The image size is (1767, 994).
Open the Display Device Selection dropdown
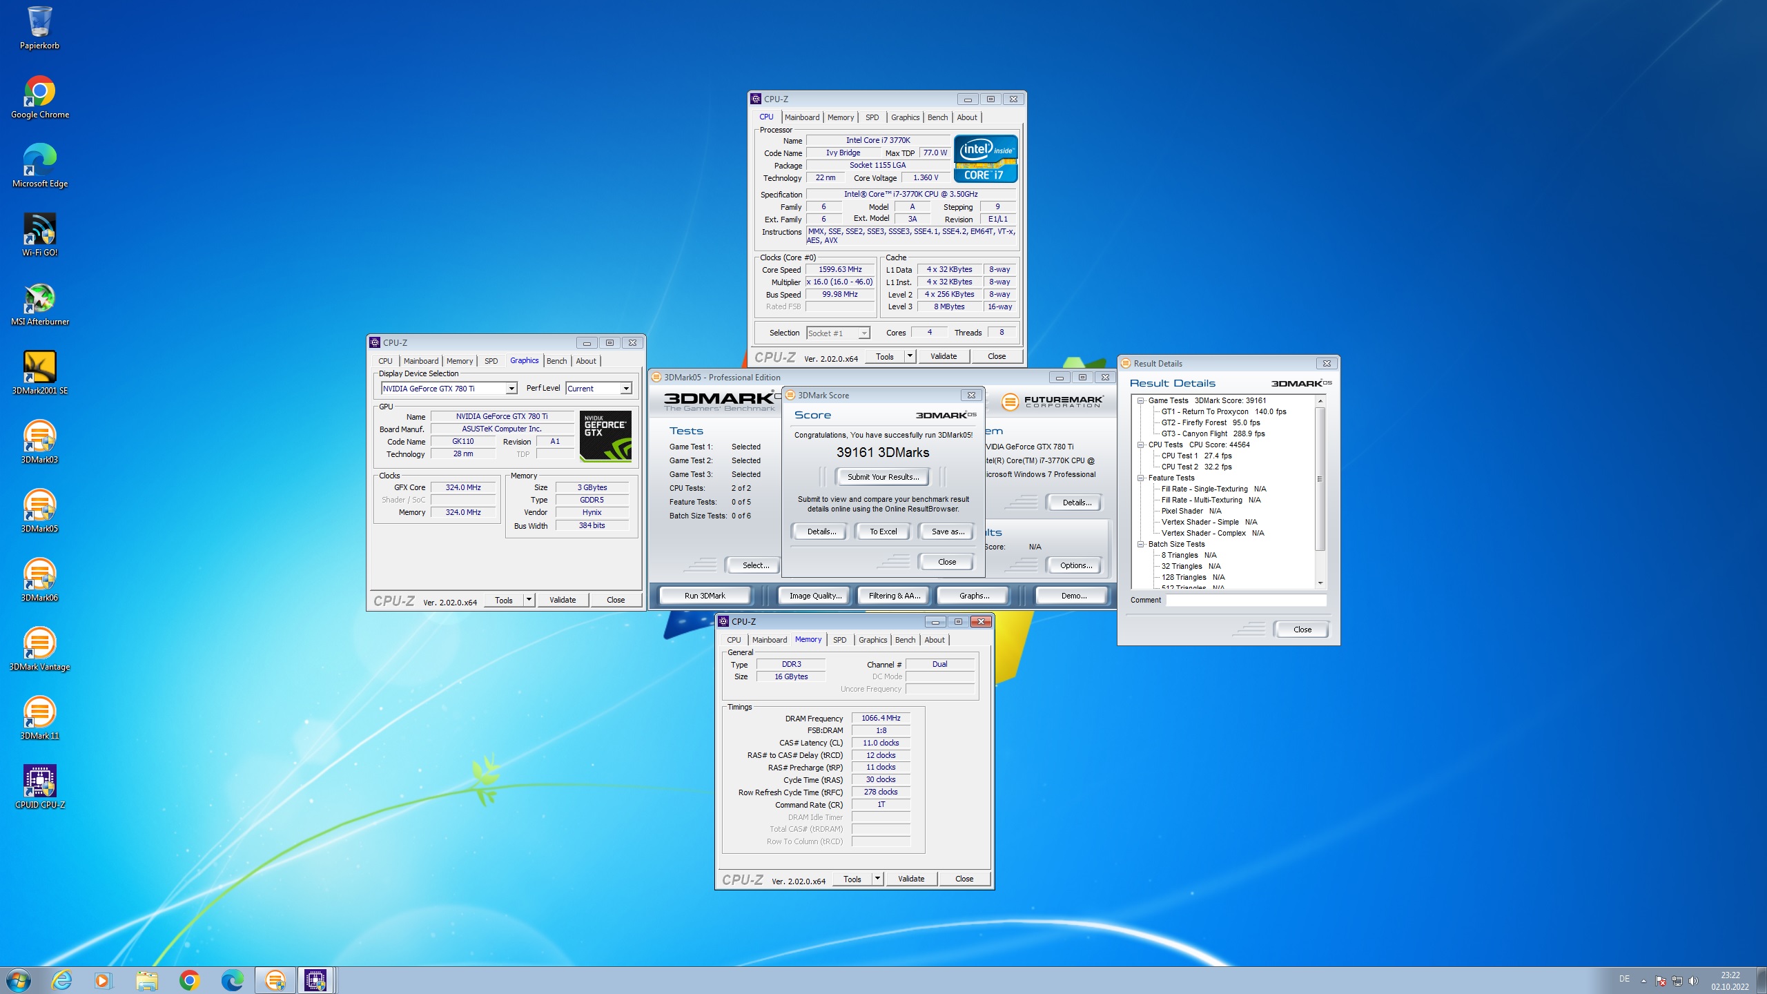(x=511, y=389)
